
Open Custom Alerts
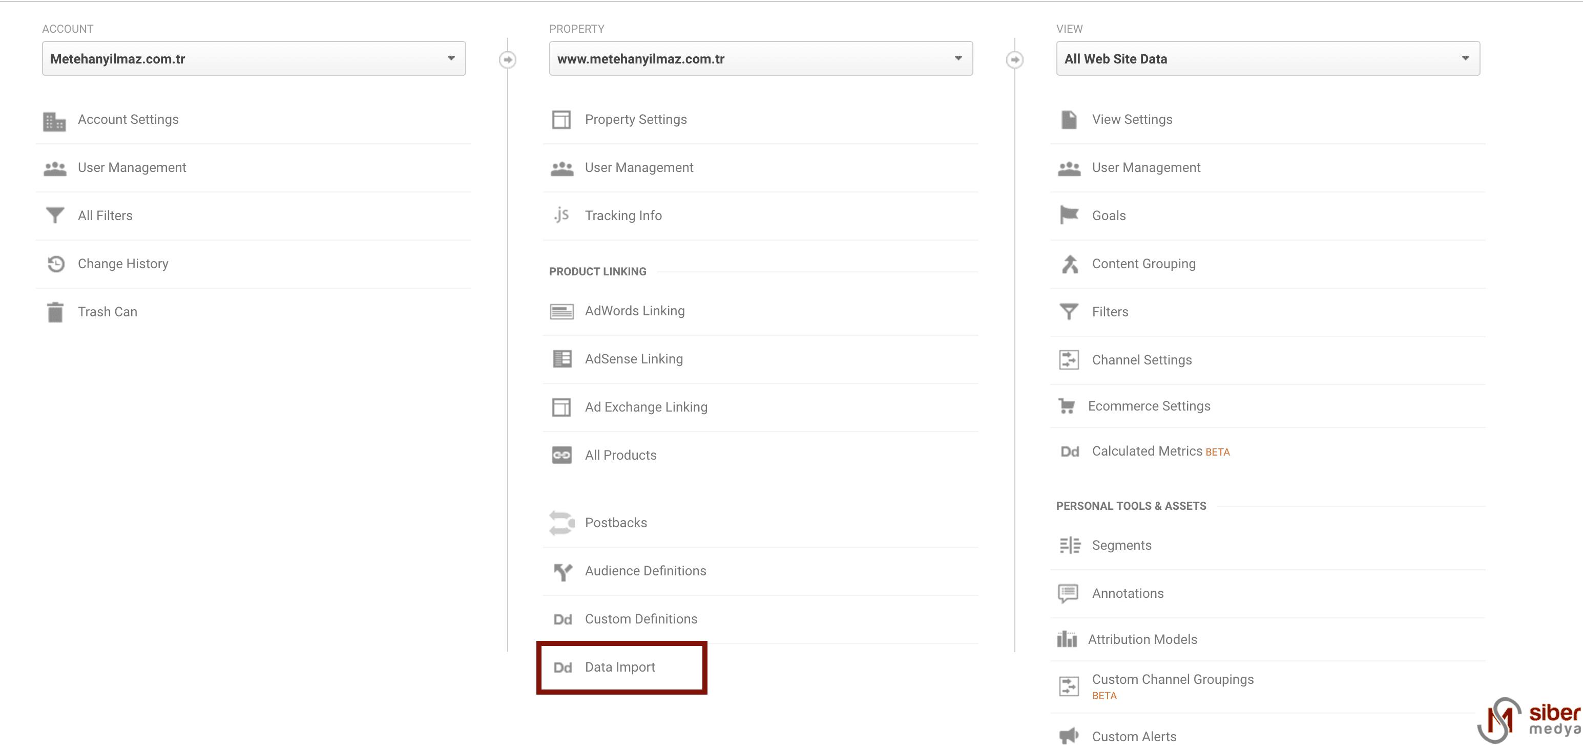tap(1134, 737)
